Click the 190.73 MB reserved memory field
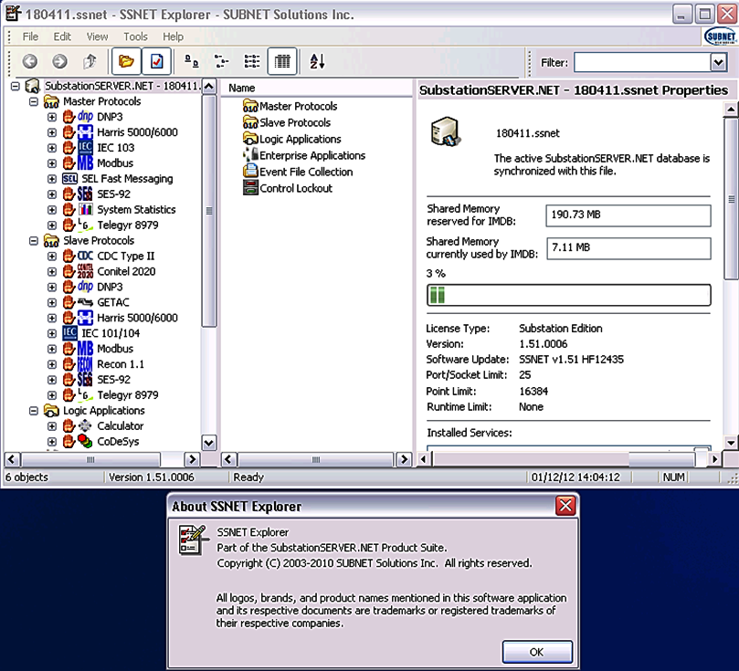 pos(628,215)
